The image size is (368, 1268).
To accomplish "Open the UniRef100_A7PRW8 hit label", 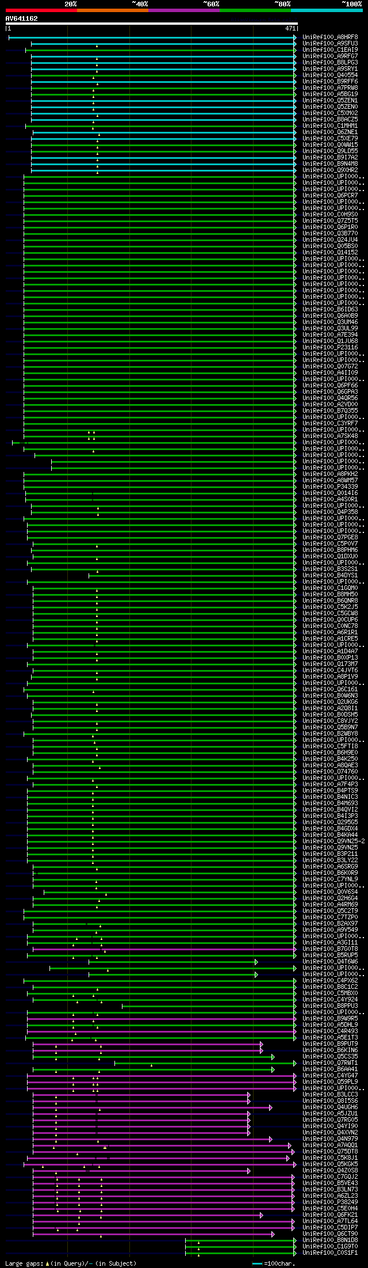I will tap(330, 88).
